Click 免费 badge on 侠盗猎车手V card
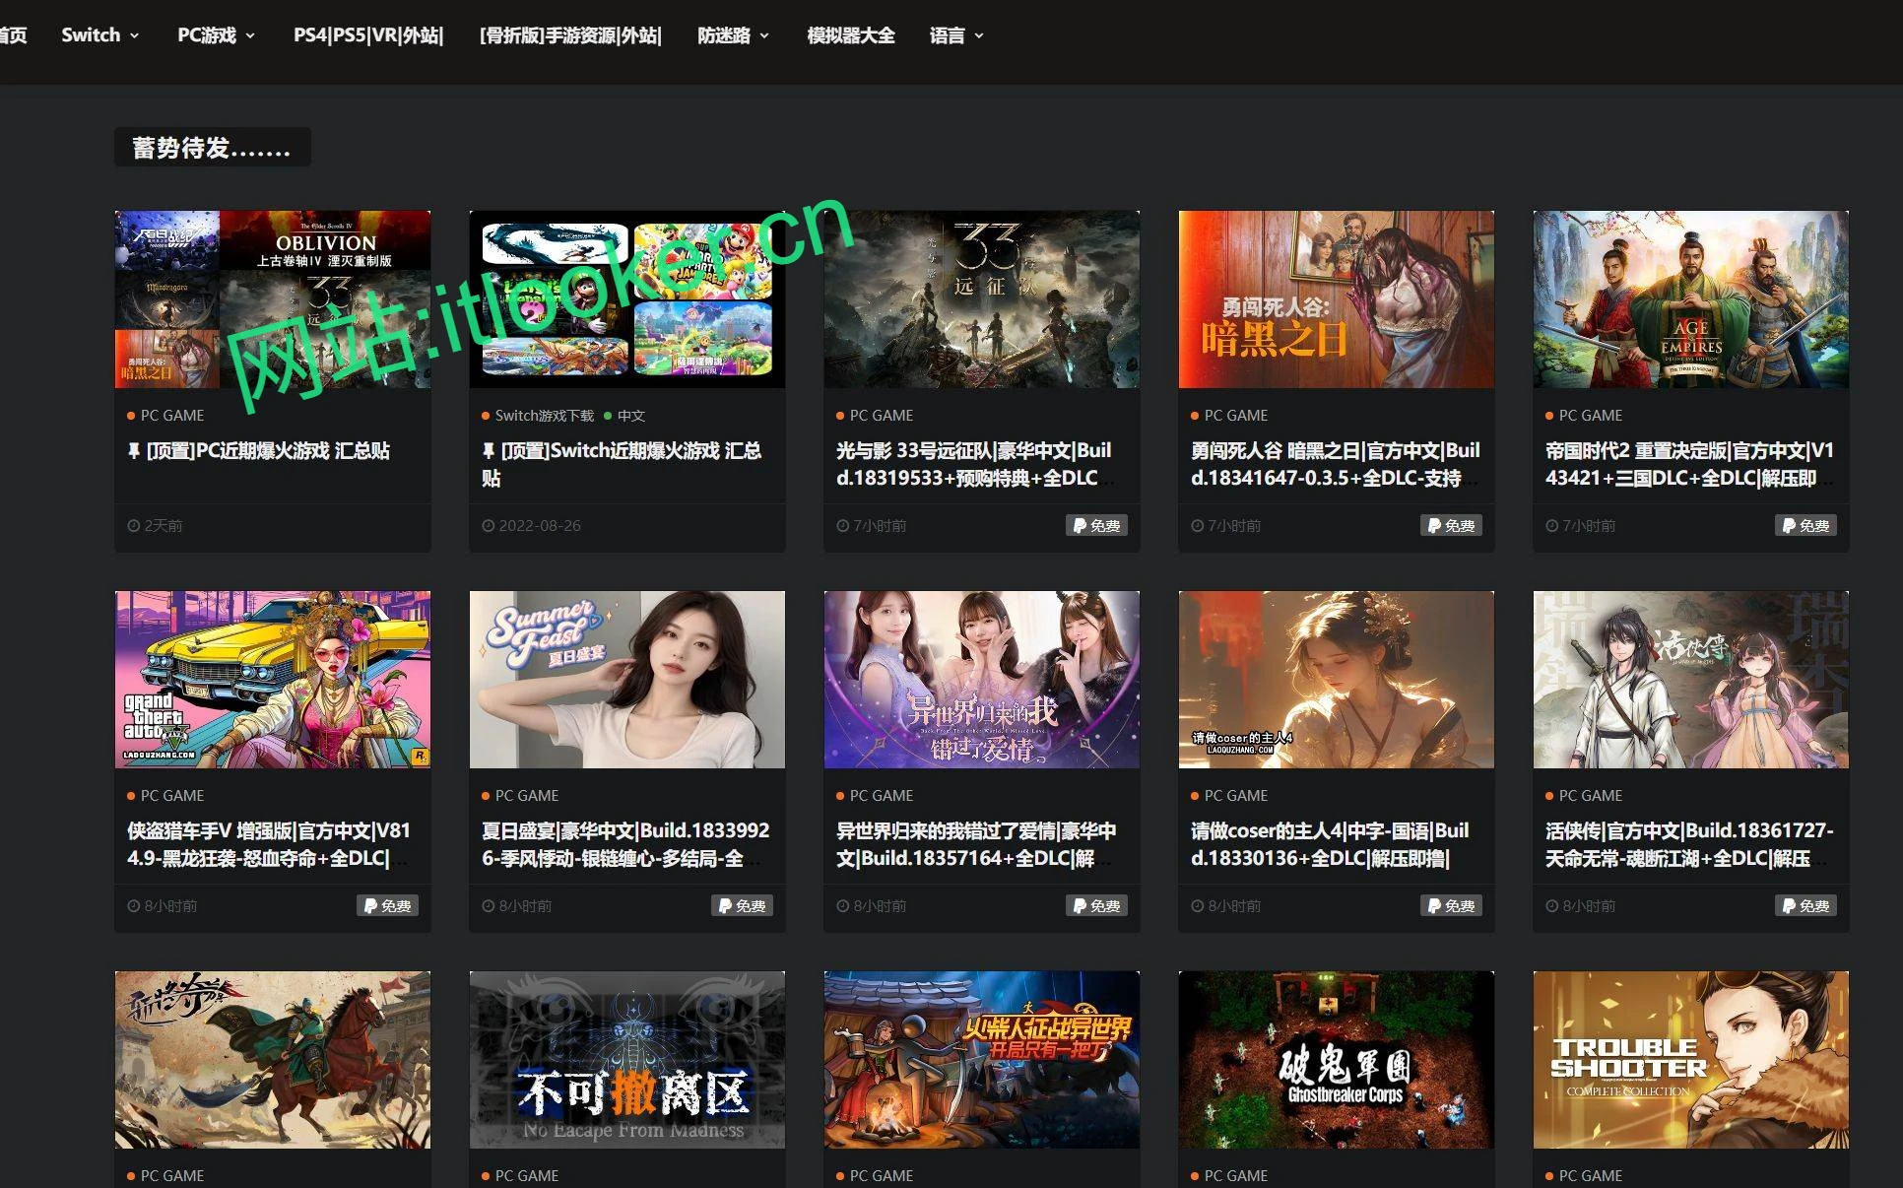This screenshot has height=1188, width=1903. [387, 906]
